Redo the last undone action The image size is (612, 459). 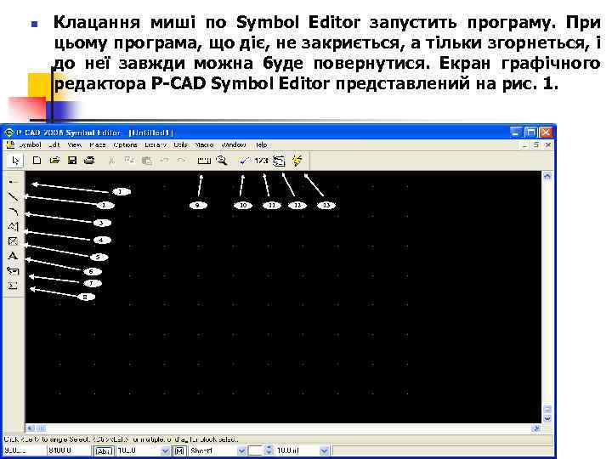coord(182,160)
